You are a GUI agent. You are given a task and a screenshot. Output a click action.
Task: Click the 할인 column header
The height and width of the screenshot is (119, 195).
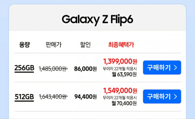(x=85, y=45)
